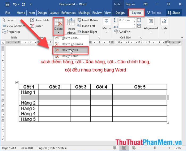Open the Customize Quick Access Toolbar dropdown
This screenshot has width=186, height=151.
pos(31,5)
